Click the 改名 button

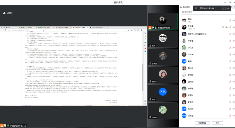point(217,123)
